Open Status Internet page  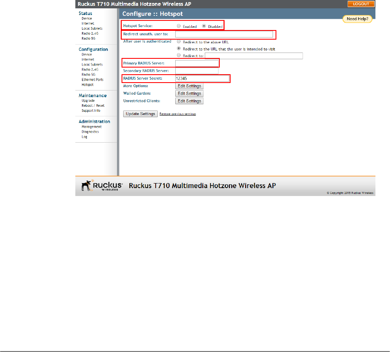[x=88, y=23]
